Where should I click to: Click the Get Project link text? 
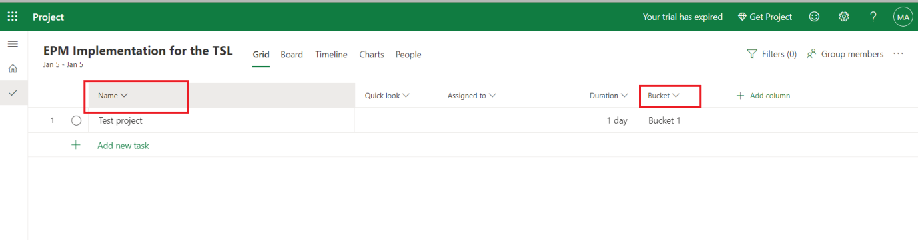pos(771,17)
